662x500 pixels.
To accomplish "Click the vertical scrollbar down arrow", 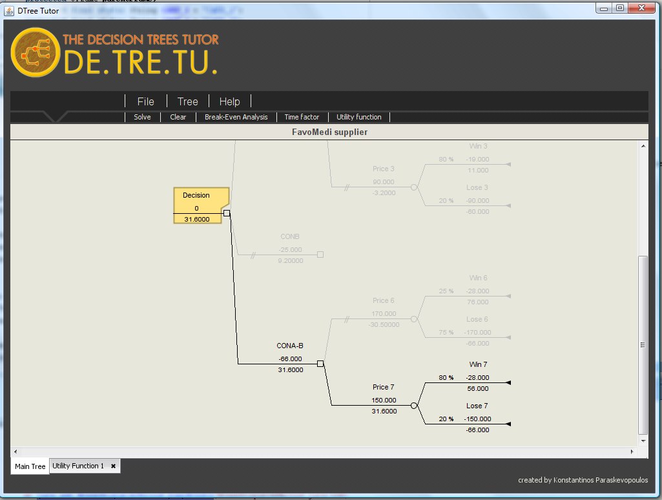I will coord(643,441).
